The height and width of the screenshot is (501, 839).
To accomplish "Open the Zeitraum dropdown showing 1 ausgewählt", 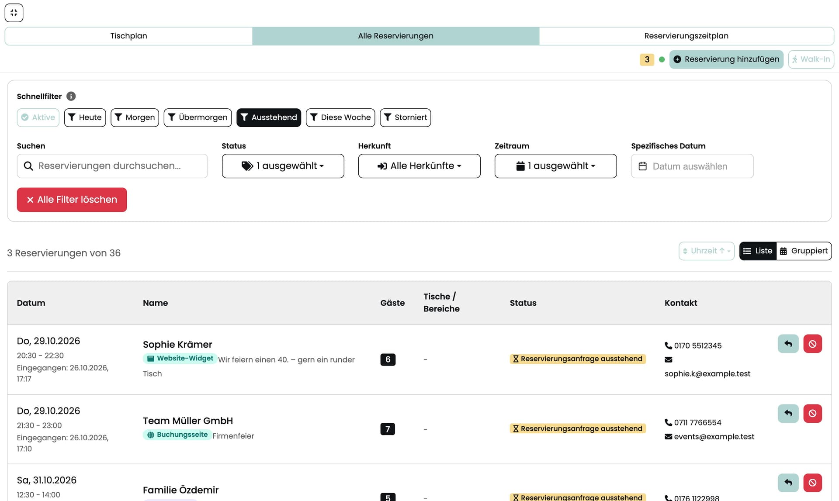I will coord(555,166).
